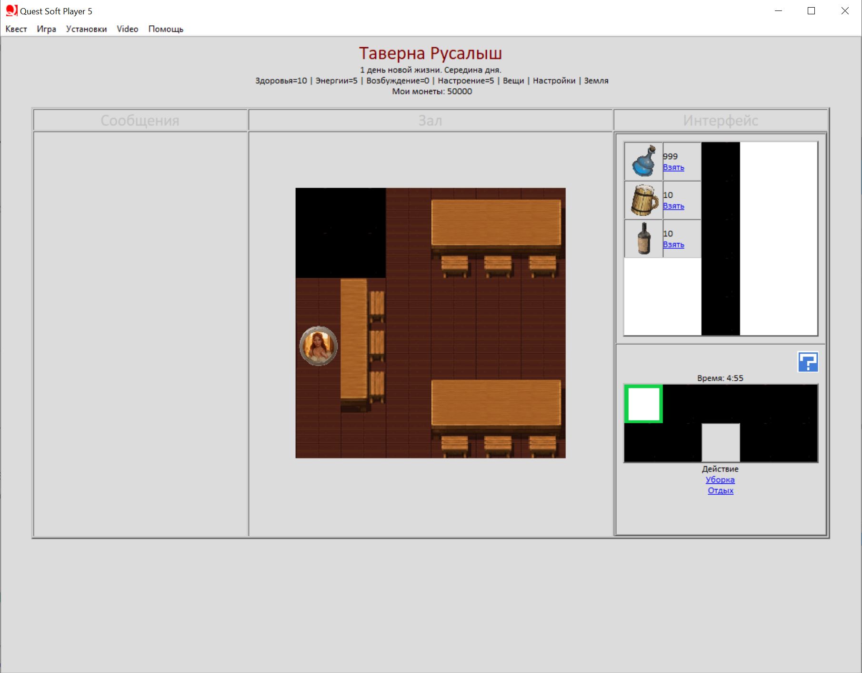Start the Уборка cleaning action

point(720,479)
